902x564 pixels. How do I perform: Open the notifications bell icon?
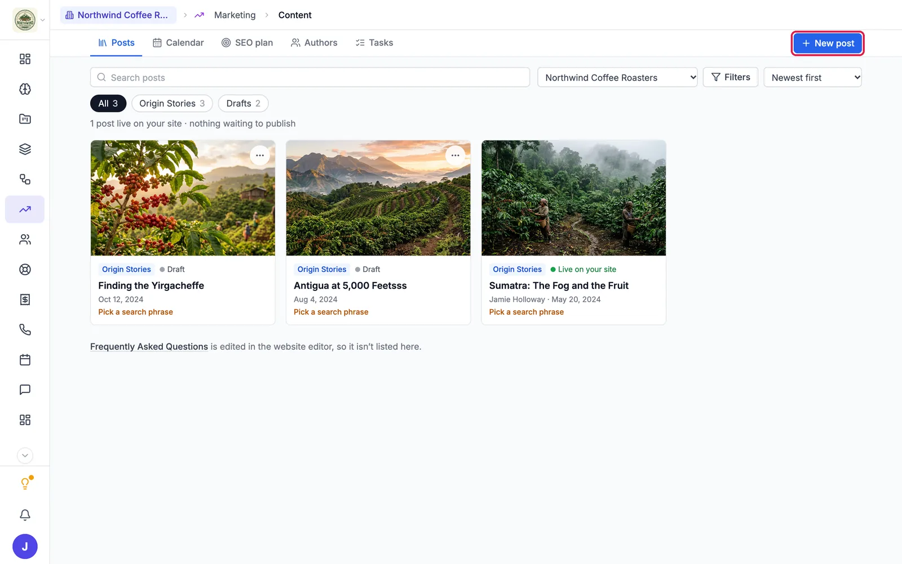tap(25, 515)
